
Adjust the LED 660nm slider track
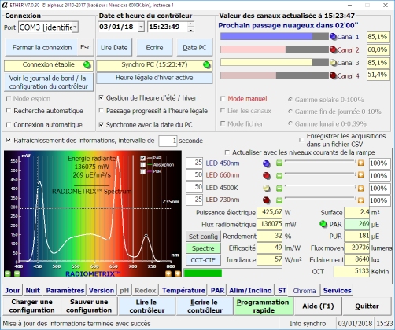pos(320,174)
